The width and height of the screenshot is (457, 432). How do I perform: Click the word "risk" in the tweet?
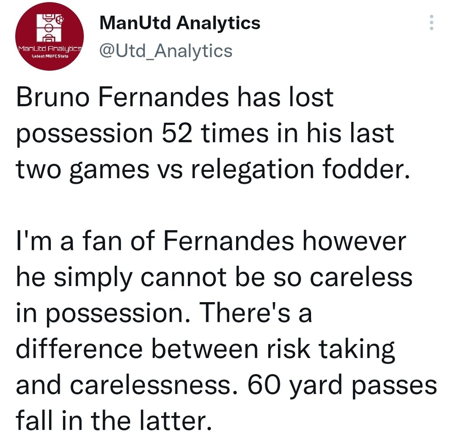pos(283,349)
